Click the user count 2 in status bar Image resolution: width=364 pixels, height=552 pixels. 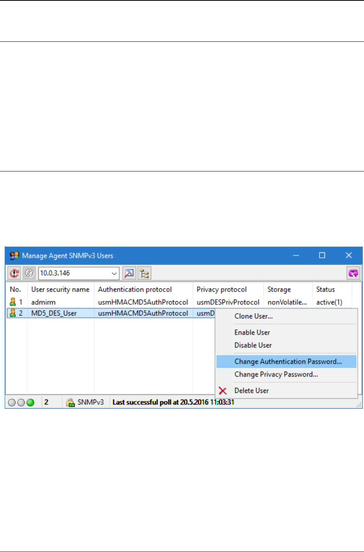click(x=46, y=402)
